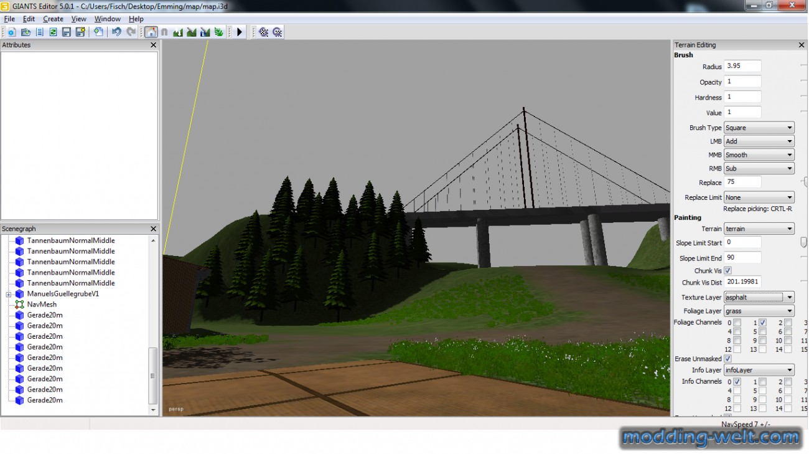The width and height of the screenshot is (809, 454).
Task: Expand the ManuelsGuellegrubeV1 tree node
Action: pos(9,294)
